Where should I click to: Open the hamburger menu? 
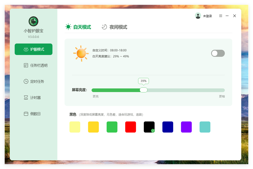pos(221,16)
